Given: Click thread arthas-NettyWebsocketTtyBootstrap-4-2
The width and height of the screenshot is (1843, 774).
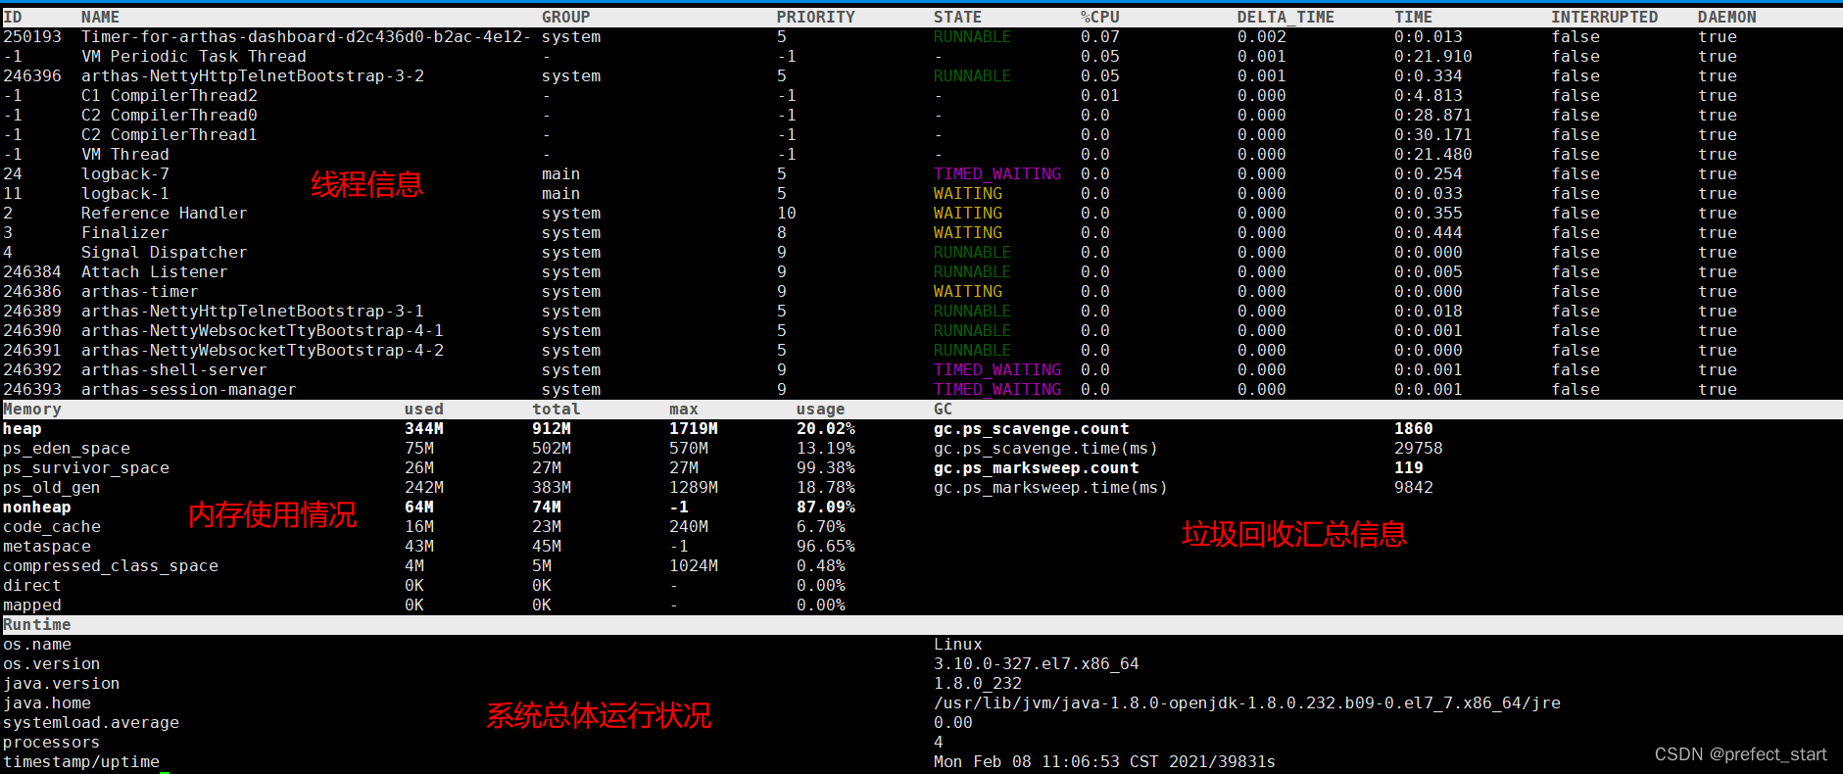Looking at the screenshot, I should tap(263, 351).
